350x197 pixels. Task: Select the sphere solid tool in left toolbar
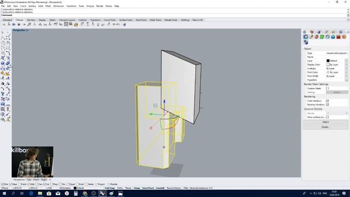pos(3,63)
